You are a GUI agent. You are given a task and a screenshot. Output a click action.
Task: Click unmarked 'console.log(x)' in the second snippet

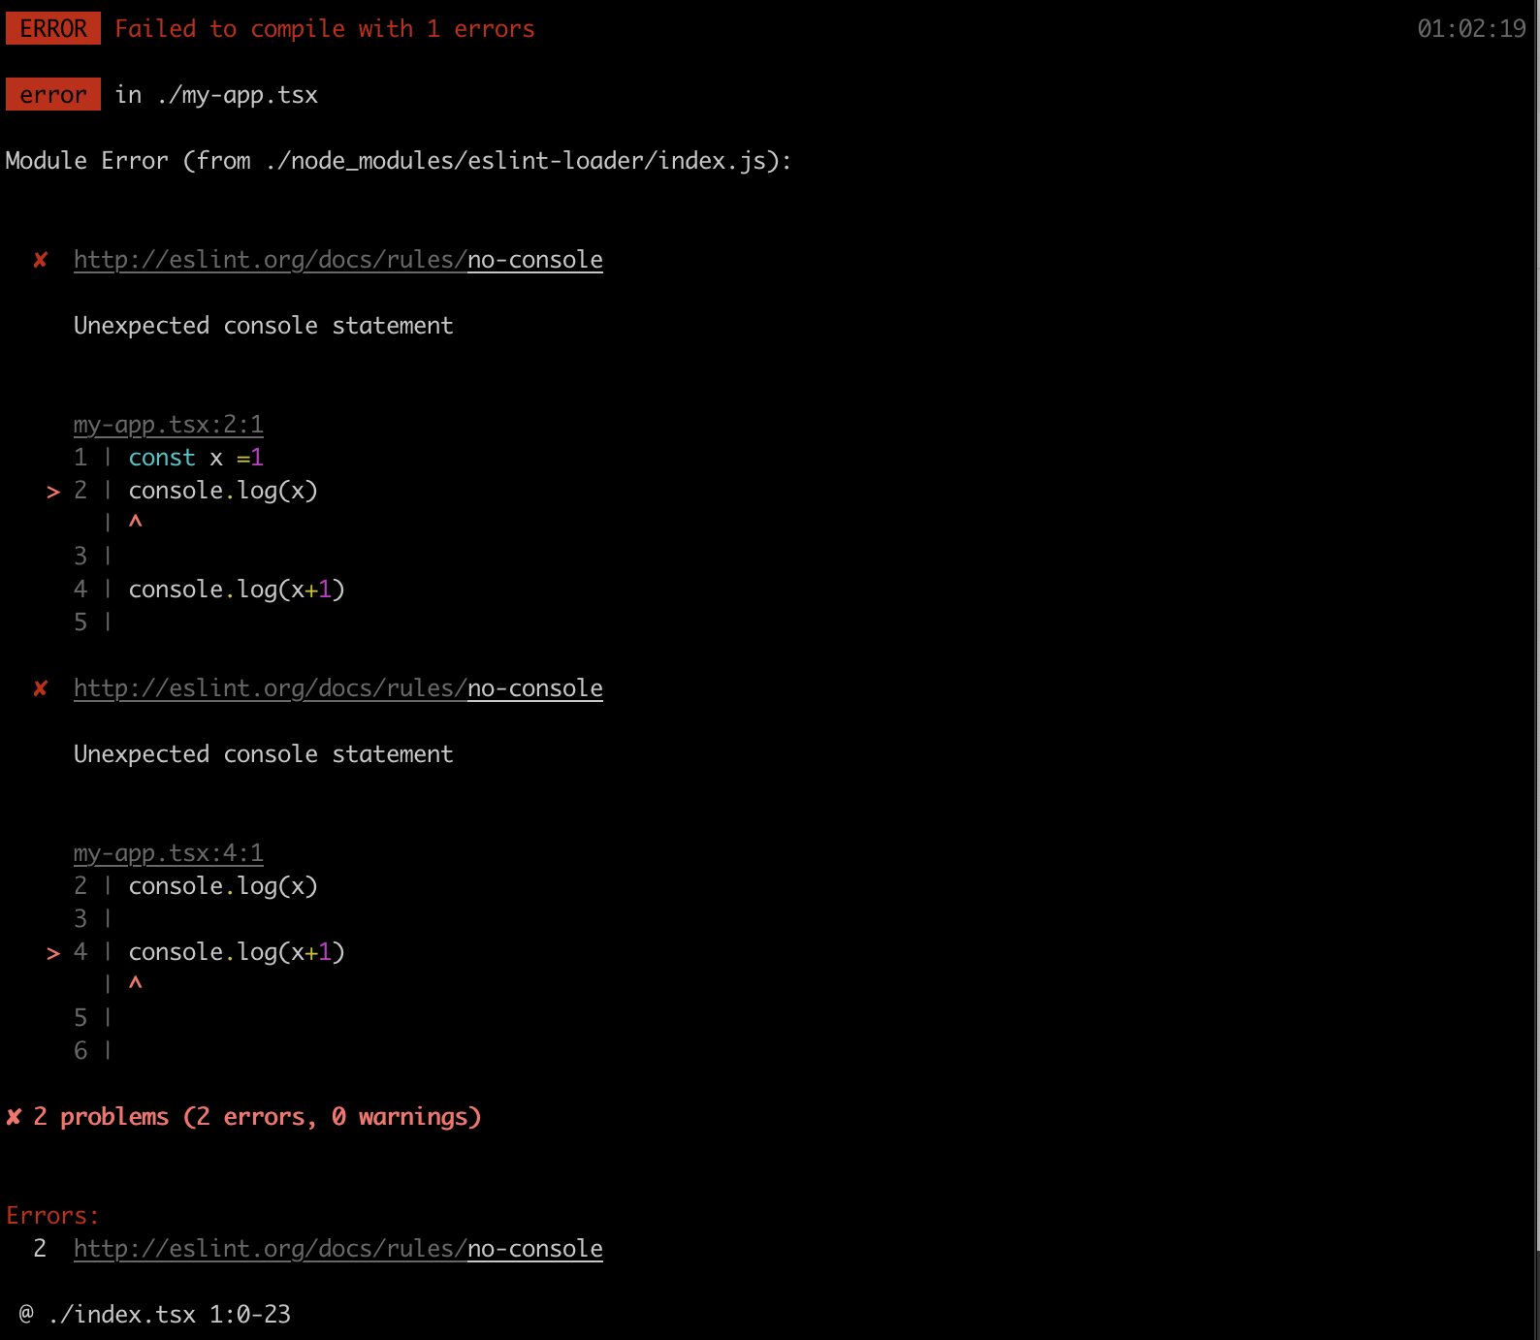click(x=223, y=886)
